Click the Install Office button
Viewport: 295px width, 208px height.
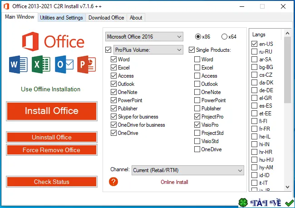point(52,111)
